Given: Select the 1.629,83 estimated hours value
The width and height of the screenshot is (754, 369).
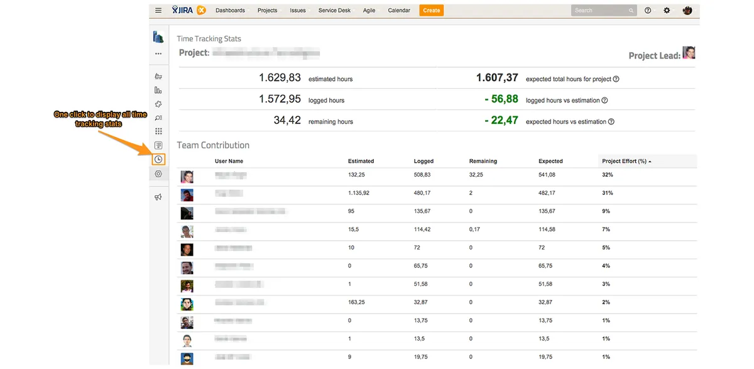Looking at the screenshot, I should (x=280, y=78).
